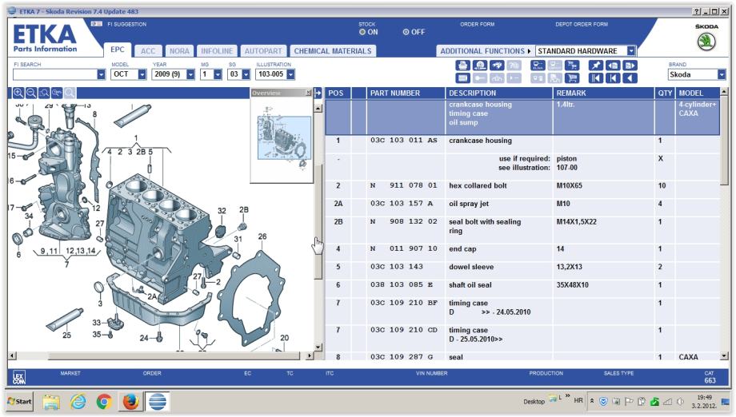736x417 pixels.
Task: Add to order with shopping cart icon
Action: pos(573,78)
